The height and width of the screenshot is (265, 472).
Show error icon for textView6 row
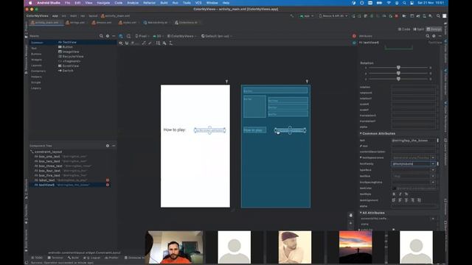108,185
